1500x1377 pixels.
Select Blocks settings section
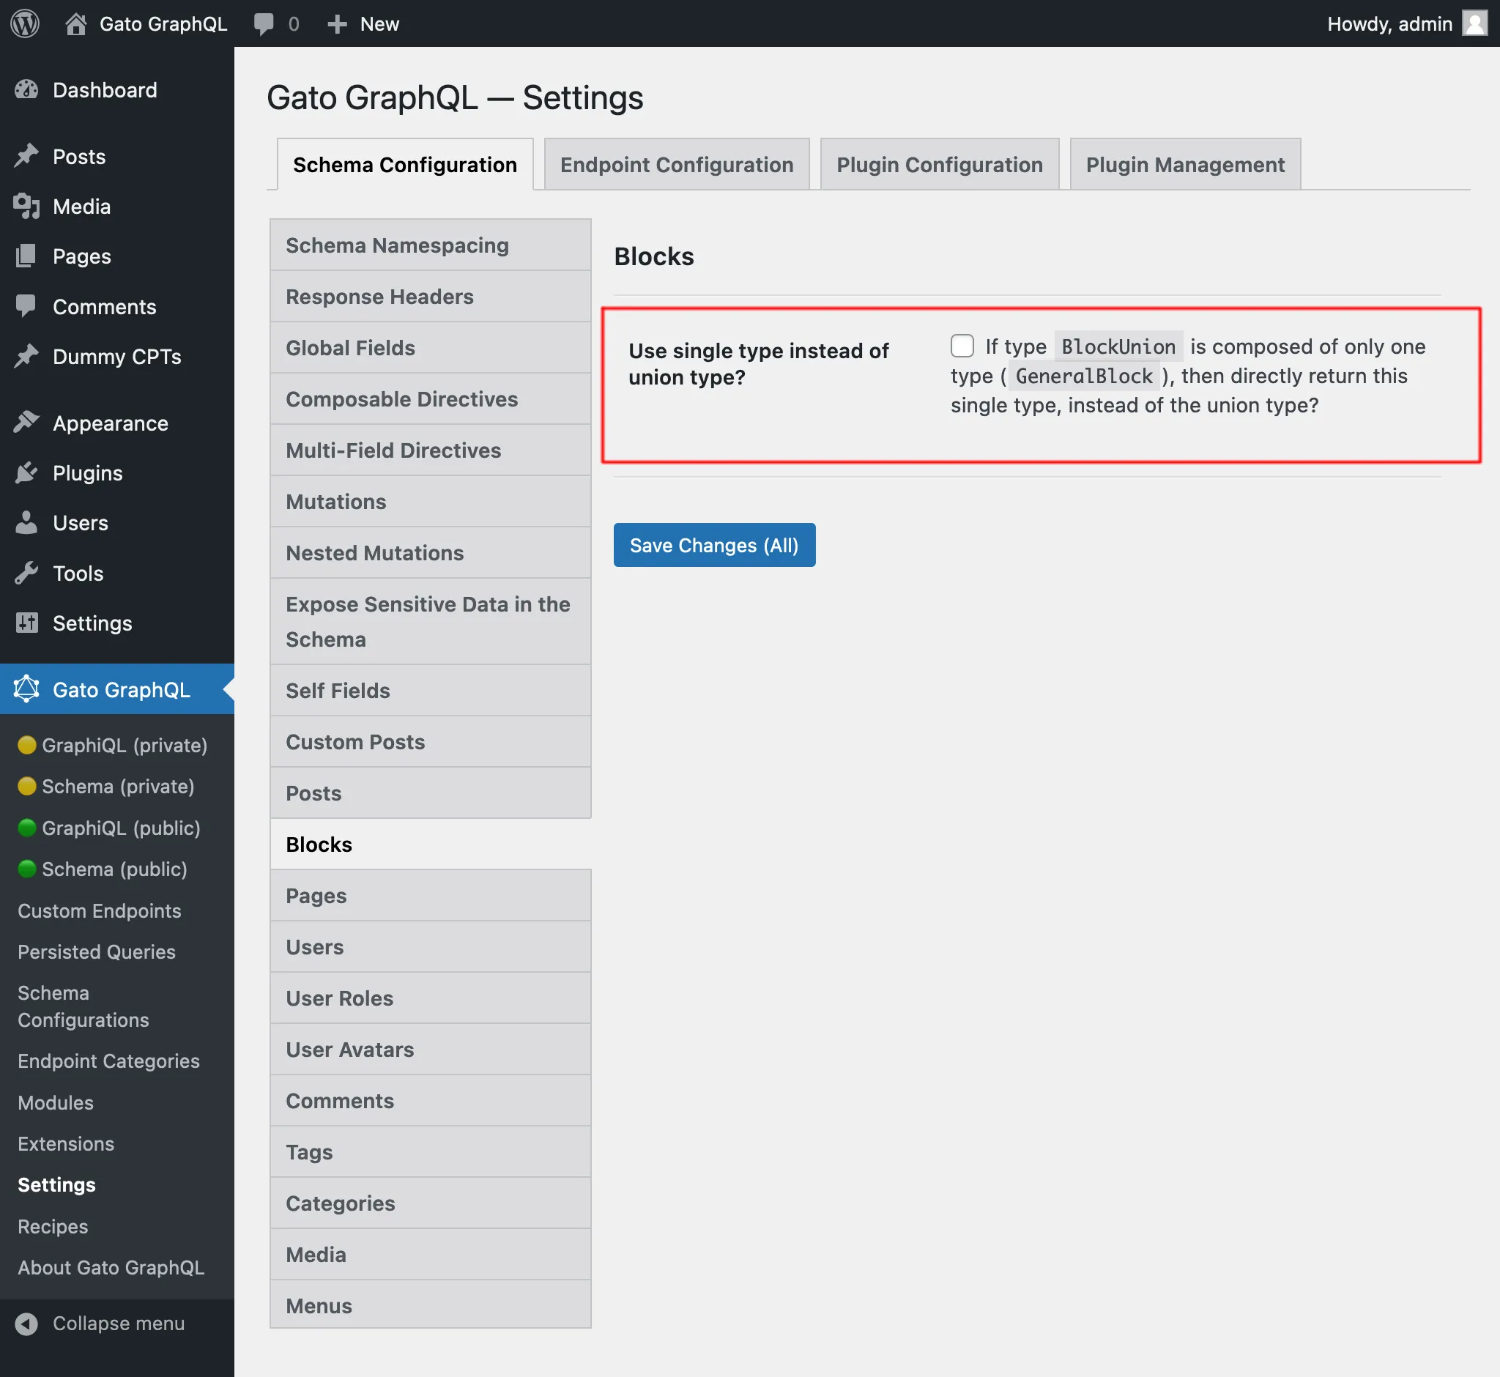click(x=431, y=845)
